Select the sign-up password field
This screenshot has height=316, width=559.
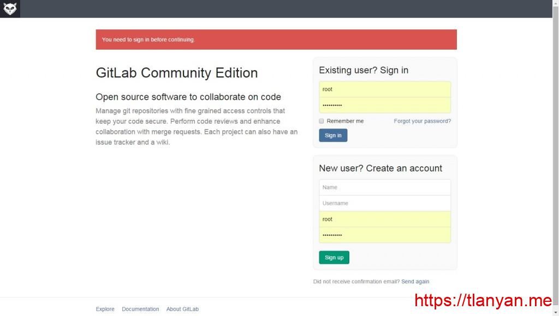[x=384, y=234]
